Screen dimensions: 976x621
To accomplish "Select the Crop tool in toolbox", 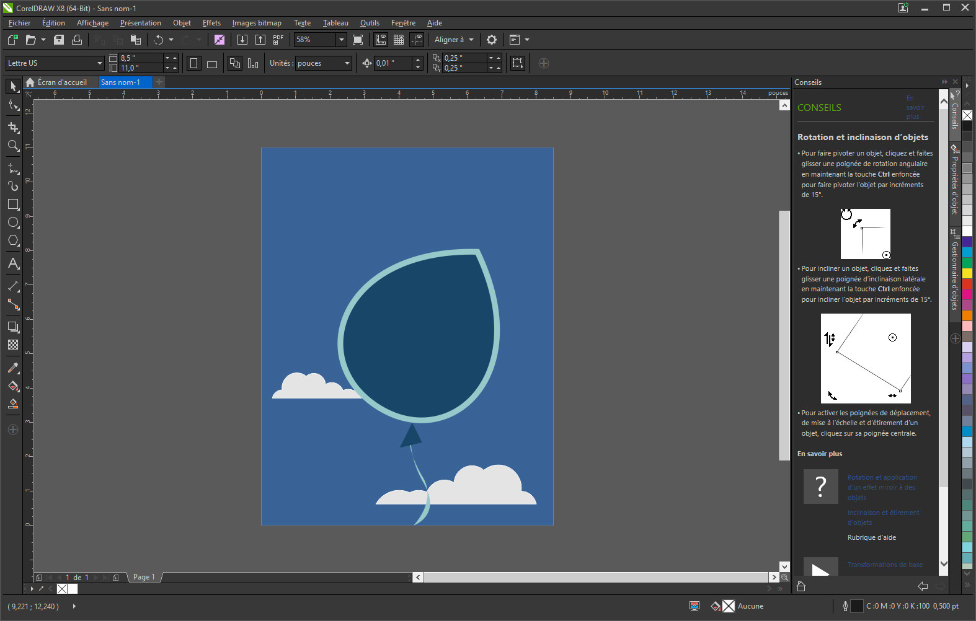I will pos(13,127).
